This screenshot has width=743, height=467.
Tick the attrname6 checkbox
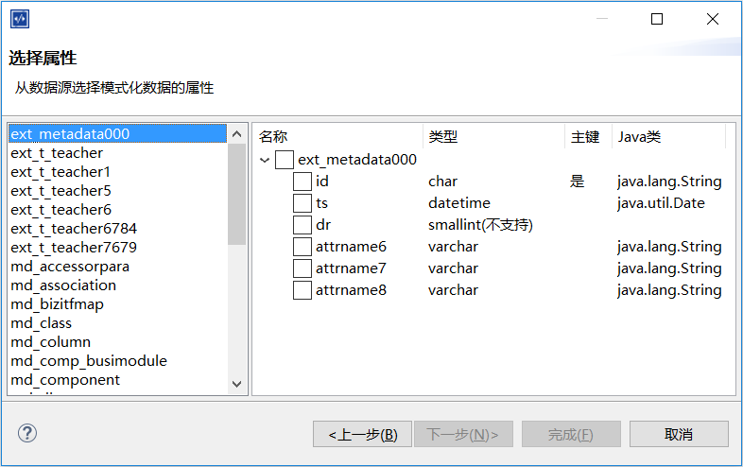click(x=302, y=247)
